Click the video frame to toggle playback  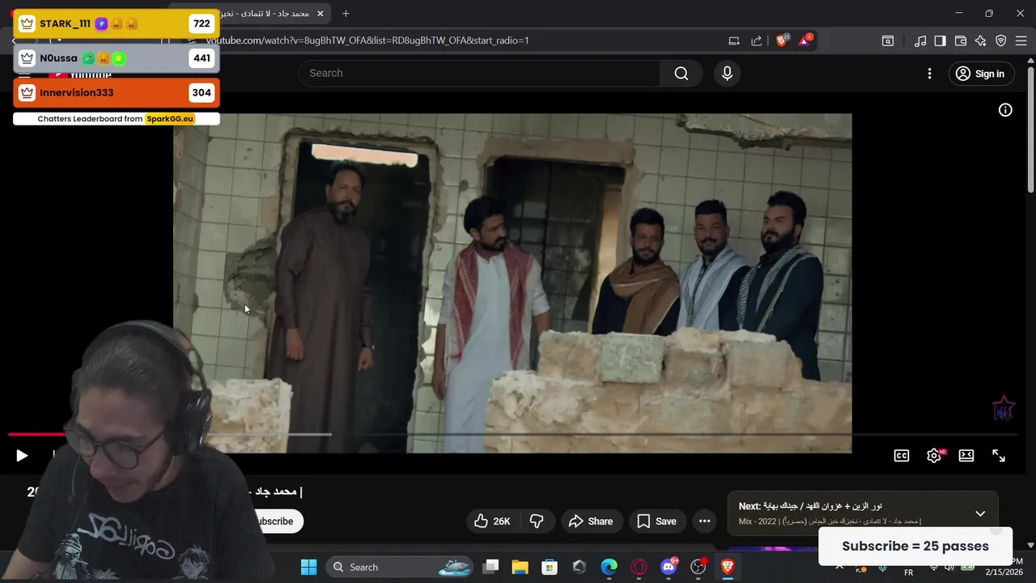[512, 283]
